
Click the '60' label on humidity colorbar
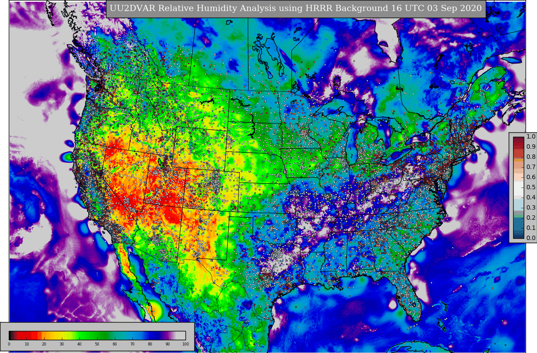point(115,344)
